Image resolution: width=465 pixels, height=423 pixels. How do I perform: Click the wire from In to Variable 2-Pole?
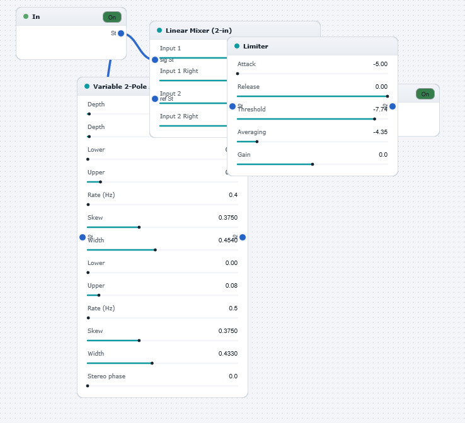click(x=109, y=68)
